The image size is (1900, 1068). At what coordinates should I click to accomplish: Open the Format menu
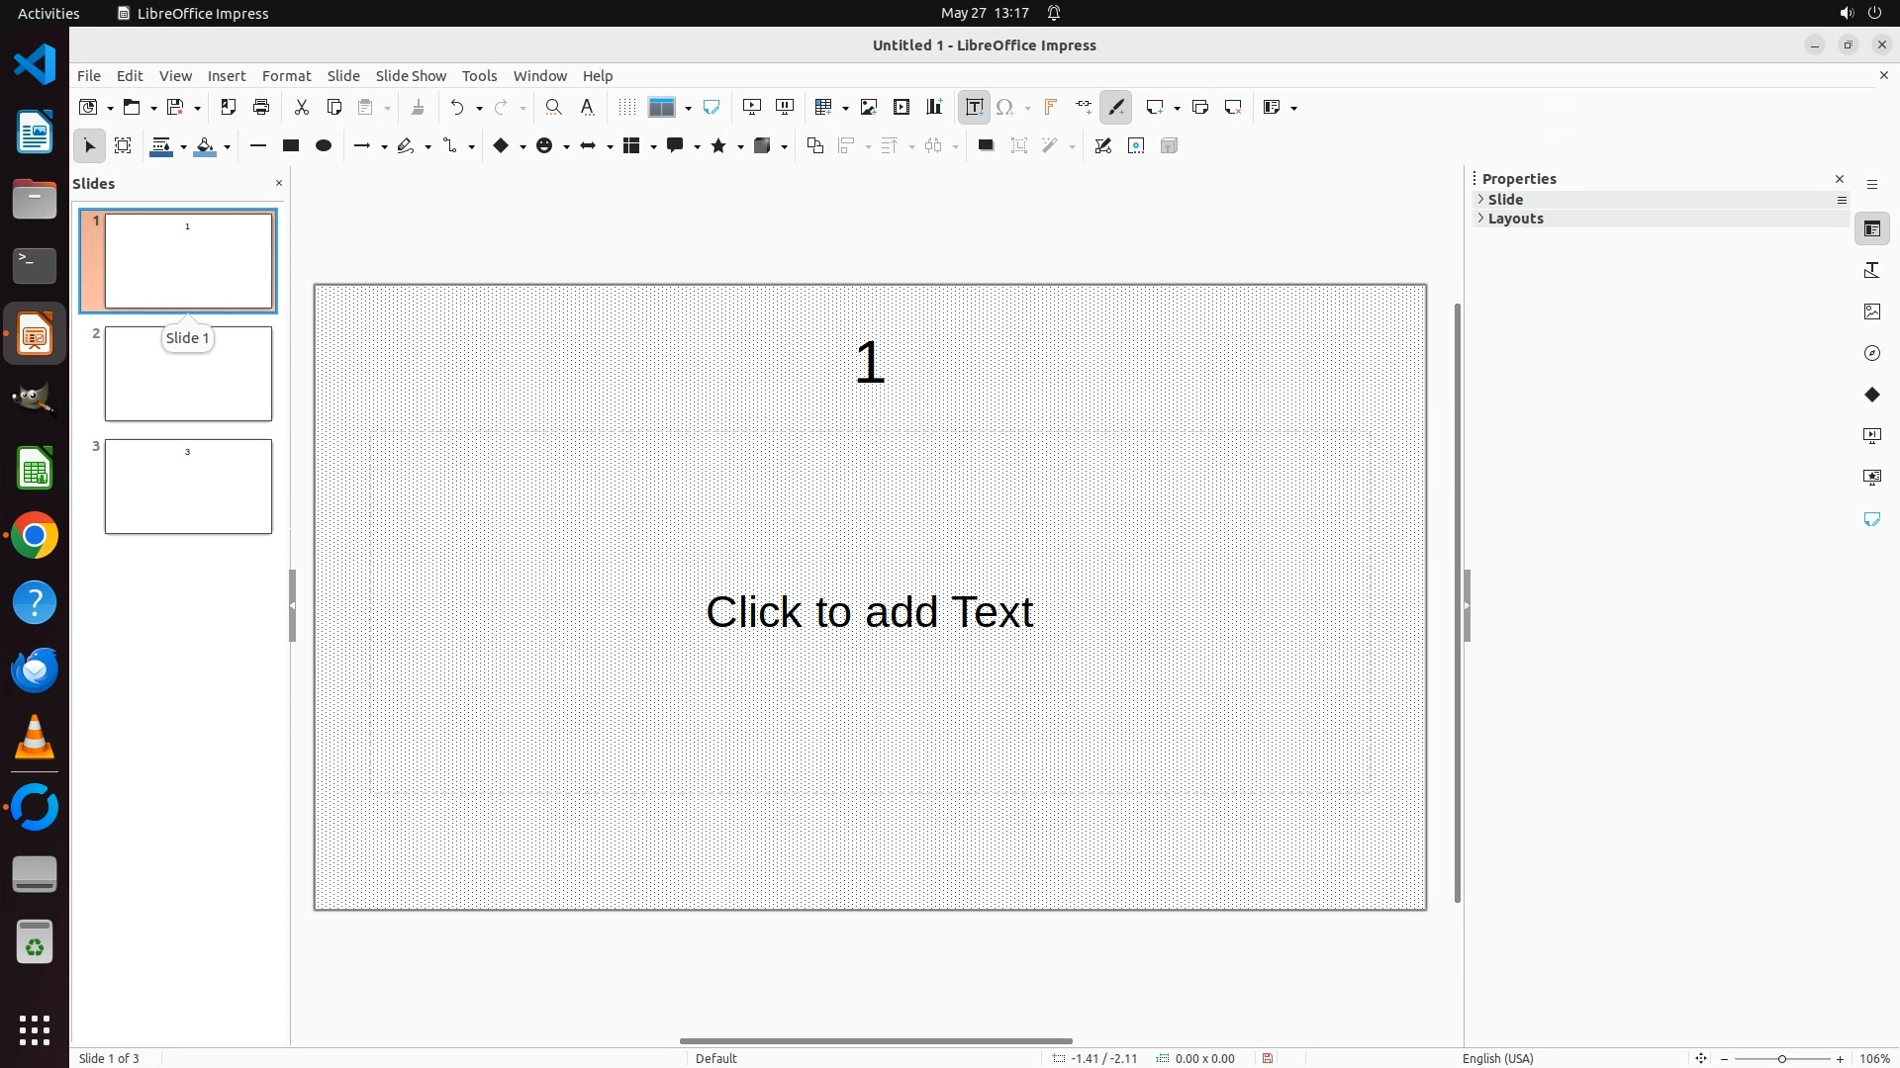click(286, 76)
